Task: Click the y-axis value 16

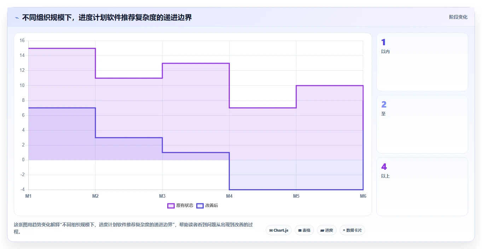Action: click(x=22, y=41)
